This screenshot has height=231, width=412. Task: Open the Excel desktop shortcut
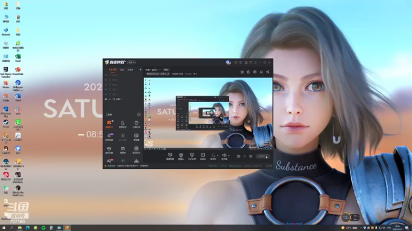pyautogui.click(x=18, y=58)
